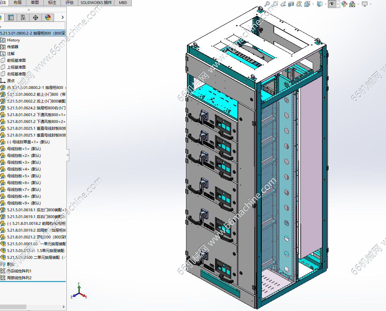Image resolution: width=386 pixels, height=311 pixels.
Task: Open the Dynamic Annotation Views tool
Action: point(299,4)
